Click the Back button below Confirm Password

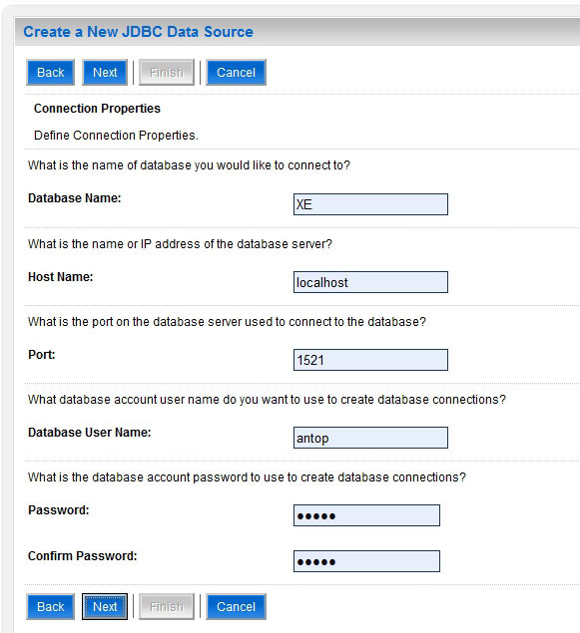[51, 606]
